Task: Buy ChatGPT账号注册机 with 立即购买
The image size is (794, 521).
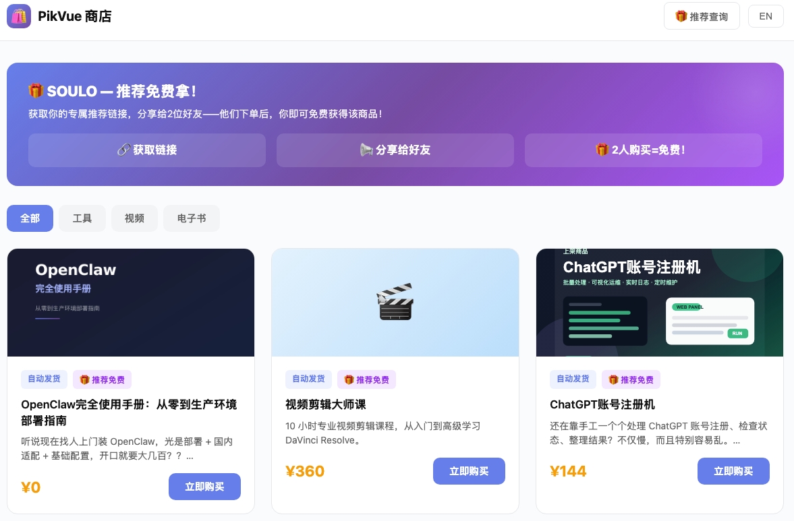Action: 733,471
